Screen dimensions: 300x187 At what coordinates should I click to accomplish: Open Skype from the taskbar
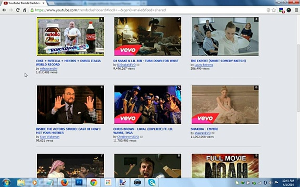pyautogui.click(x=152, y=183)
